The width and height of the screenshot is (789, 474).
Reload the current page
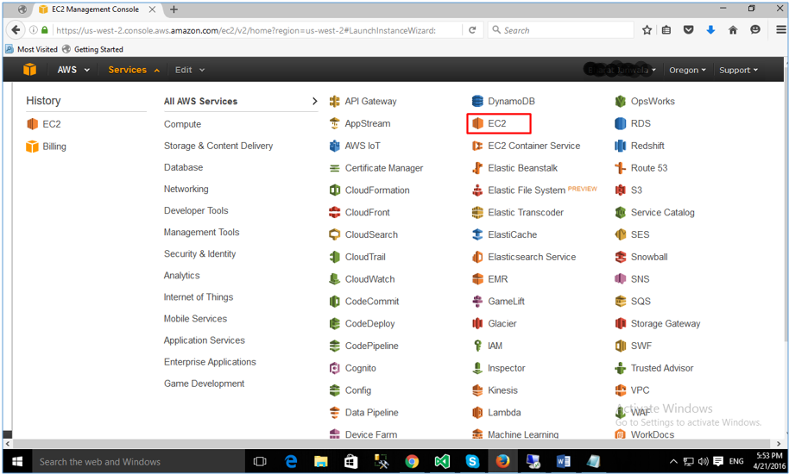[472, 30]
